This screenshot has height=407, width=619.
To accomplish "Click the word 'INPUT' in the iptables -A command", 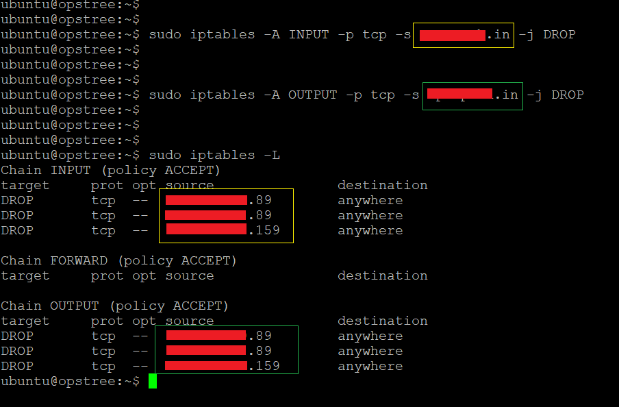I will (x=309, y=34).
